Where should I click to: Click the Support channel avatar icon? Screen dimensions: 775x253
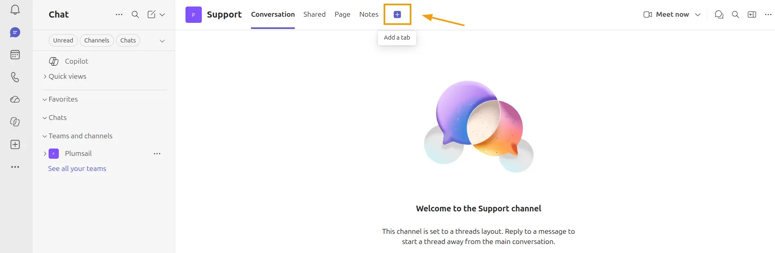[x=194, y=15]
